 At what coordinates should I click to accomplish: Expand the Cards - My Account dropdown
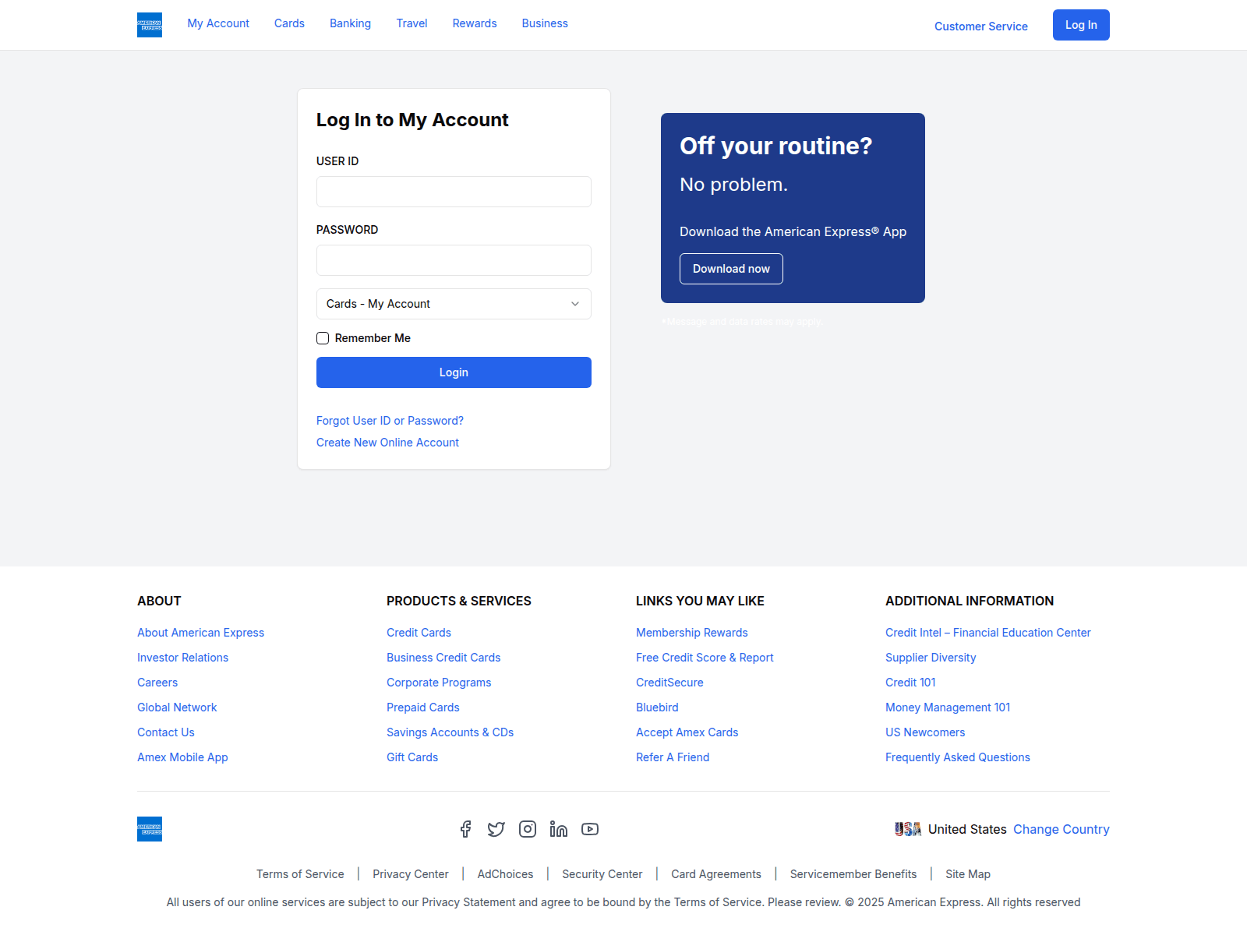454,304
